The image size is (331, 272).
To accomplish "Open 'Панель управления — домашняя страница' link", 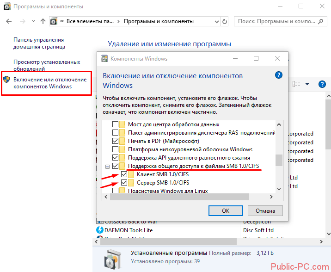I will tap(42, 43).
